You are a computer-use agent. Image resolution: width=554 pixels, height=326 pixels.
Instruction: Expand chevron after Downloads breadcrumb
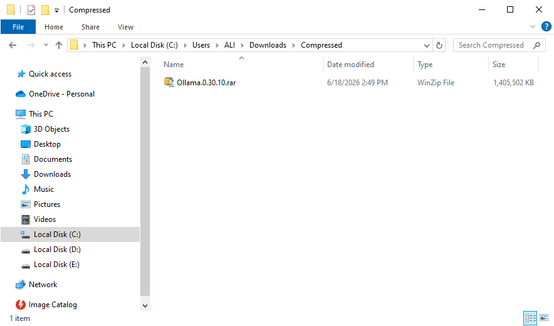293,45
